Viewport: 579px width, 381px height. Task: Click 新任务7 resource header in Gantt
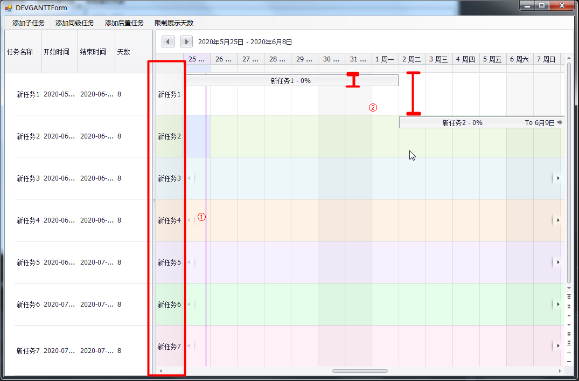pos(170,347)
